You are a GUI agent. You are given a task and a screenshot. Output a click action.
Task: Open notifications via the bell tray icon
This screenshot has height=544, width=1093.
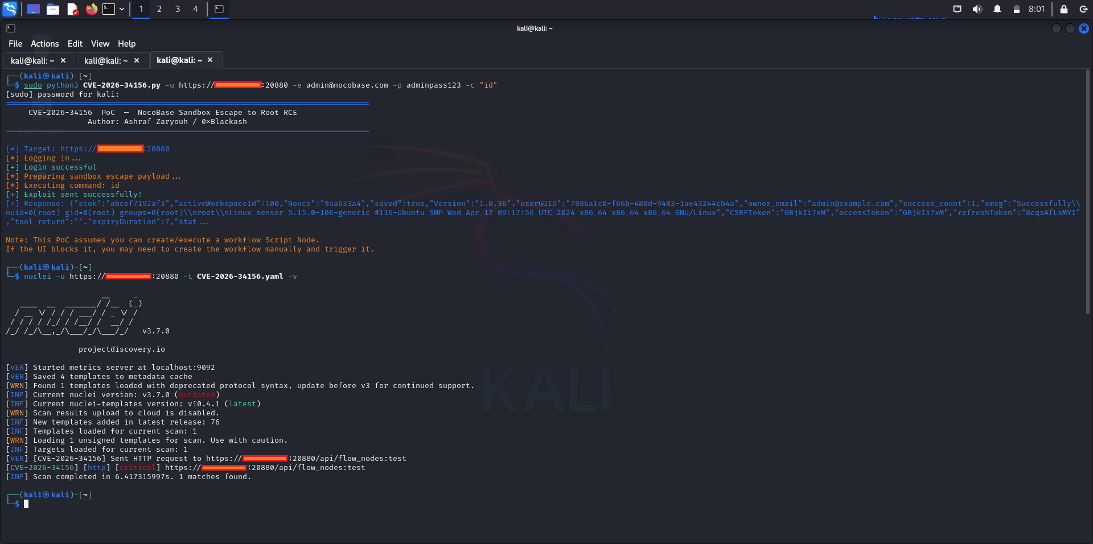[x=997, y=9]
